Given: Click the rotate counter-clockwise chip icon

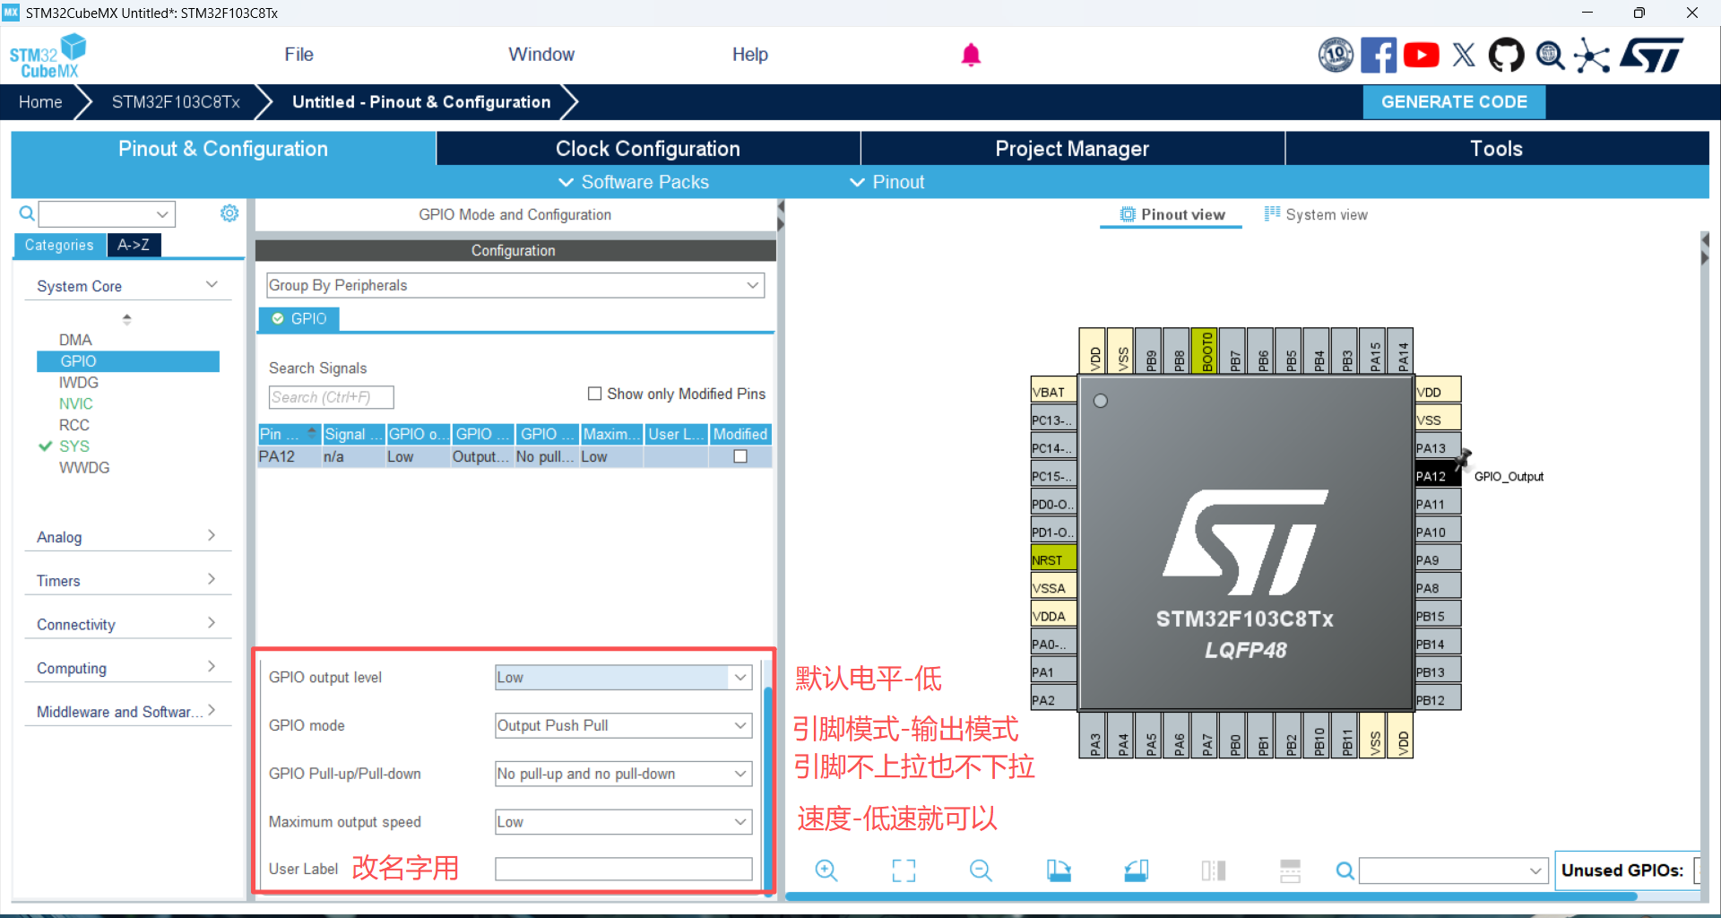Looking at the screenshot, I should click(1137, 870).
